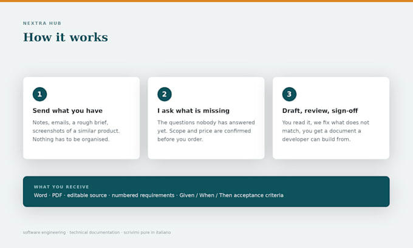Select the 'Send what you have' title
The height and width of the screenshot is (248, 413).
pos(67,111)
